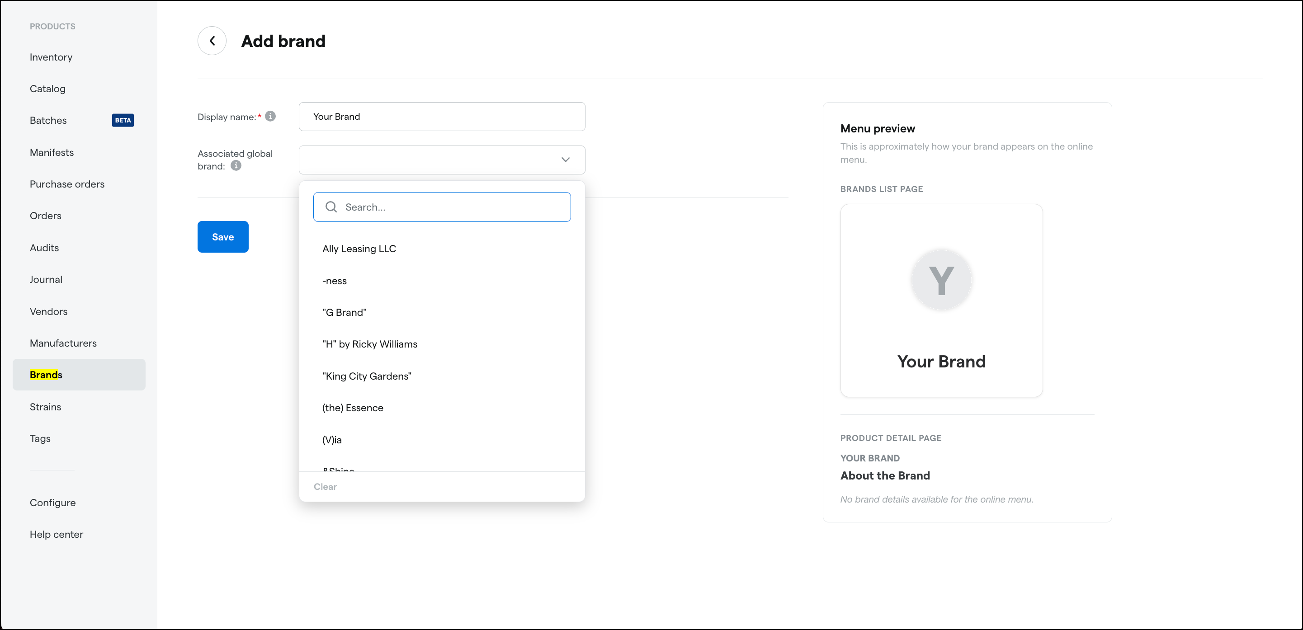Open Tags in sidebar
This screenshot has height=630, width=1303.
click(40, 439)
